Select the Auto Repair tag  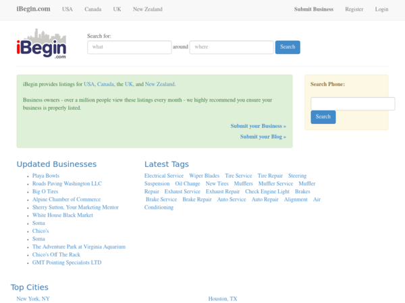pyautogui.click(x=265, y=199)
